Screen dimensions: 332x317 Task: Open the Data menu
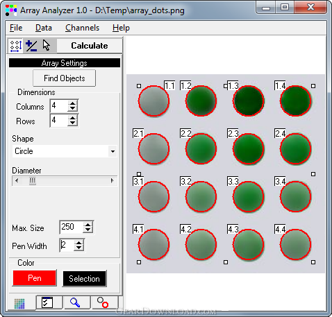pos(44,28)
